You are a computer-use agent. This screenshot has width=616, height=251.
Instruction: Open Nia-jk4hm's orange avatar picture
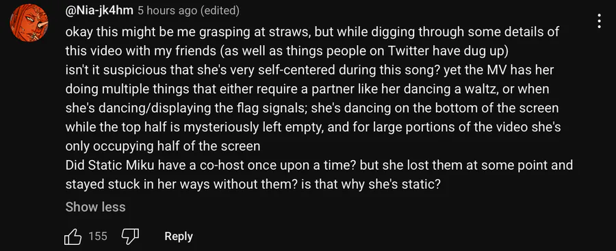29,22
